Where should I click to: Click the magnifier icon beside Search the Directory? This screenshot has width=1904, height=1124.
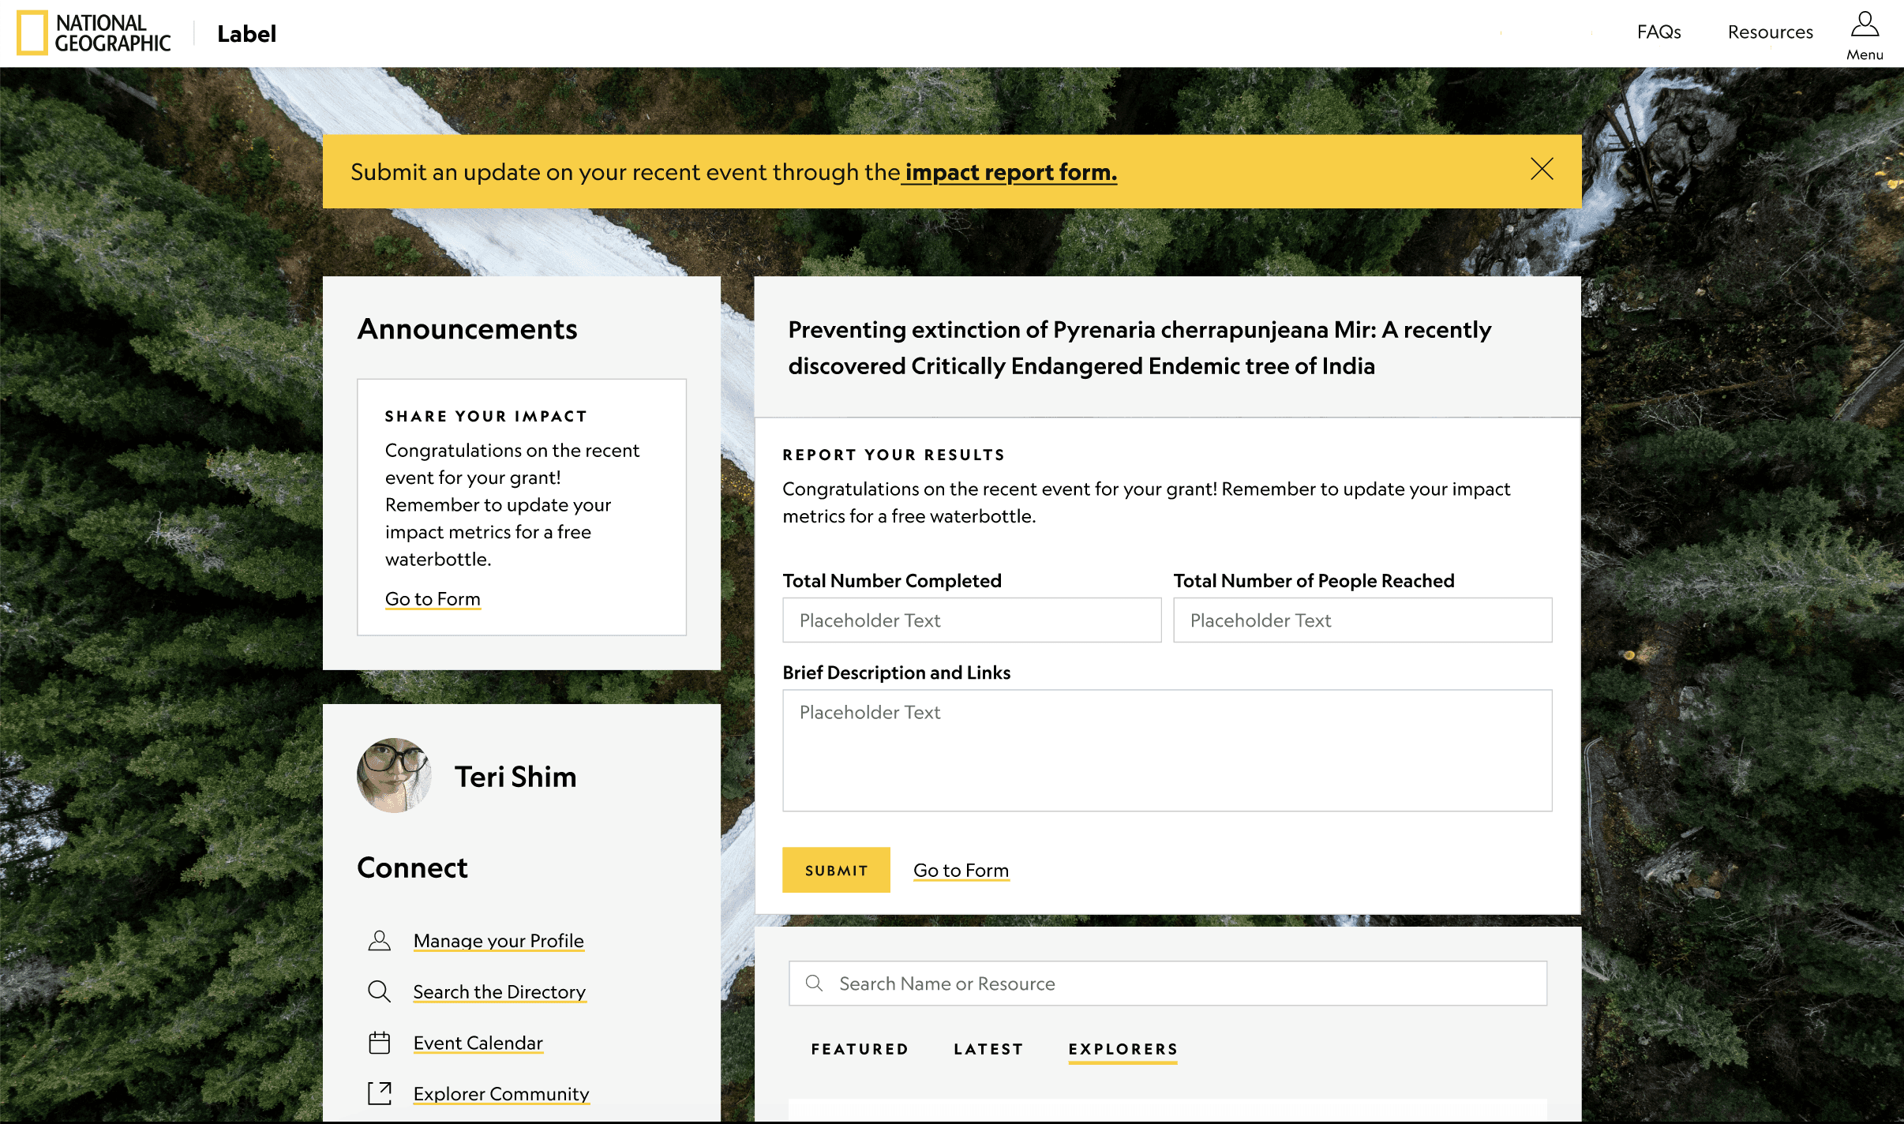click(x=379, y=991)
